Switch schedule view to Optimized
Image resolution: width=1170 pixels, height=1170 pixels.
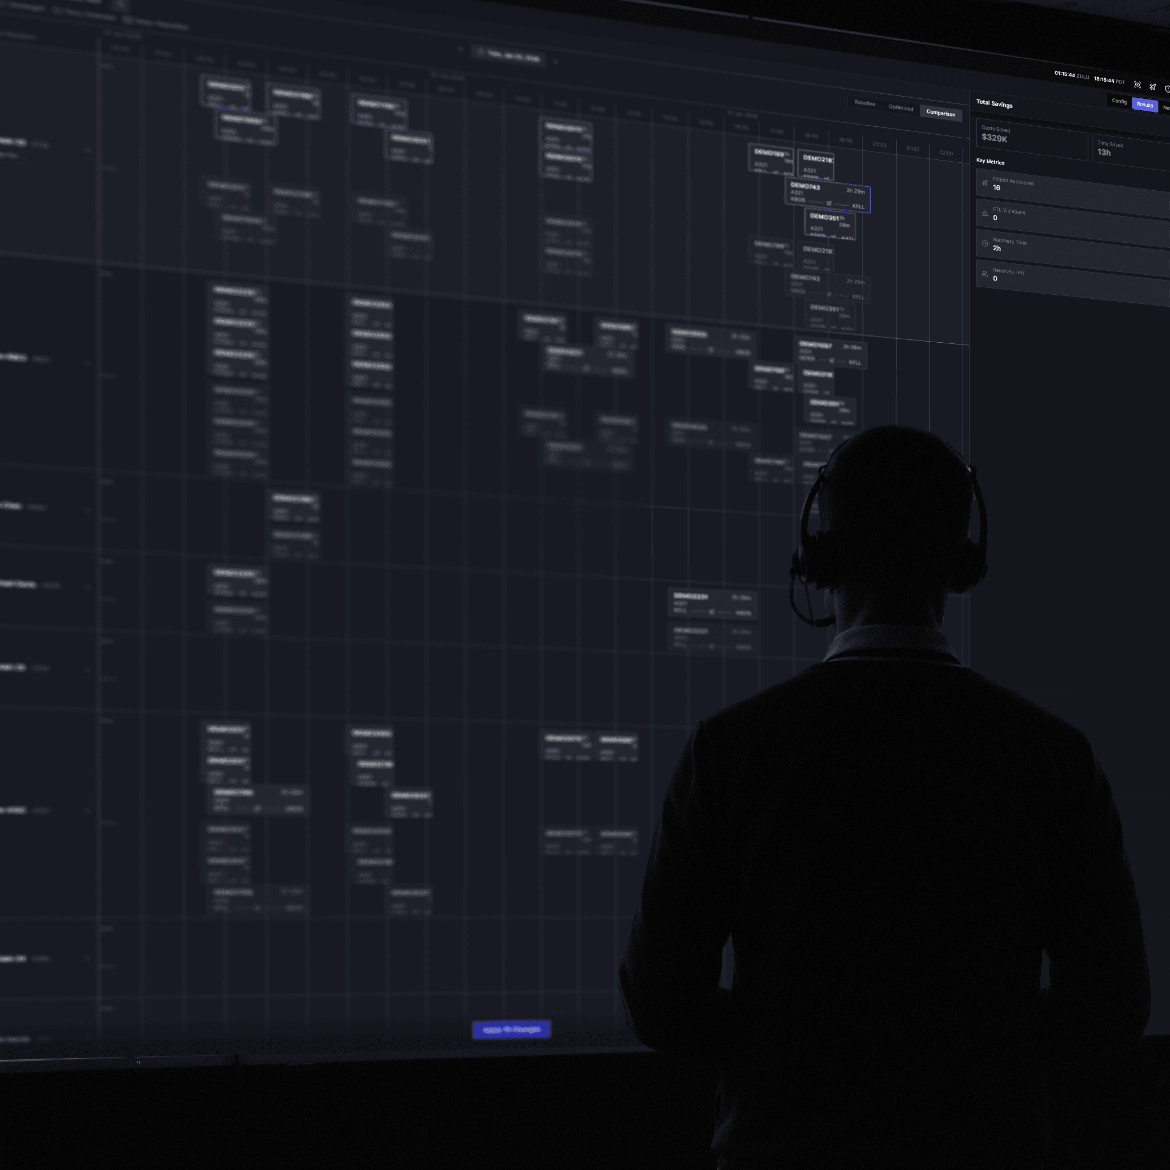pyautogui.click(x=900, y=108)
